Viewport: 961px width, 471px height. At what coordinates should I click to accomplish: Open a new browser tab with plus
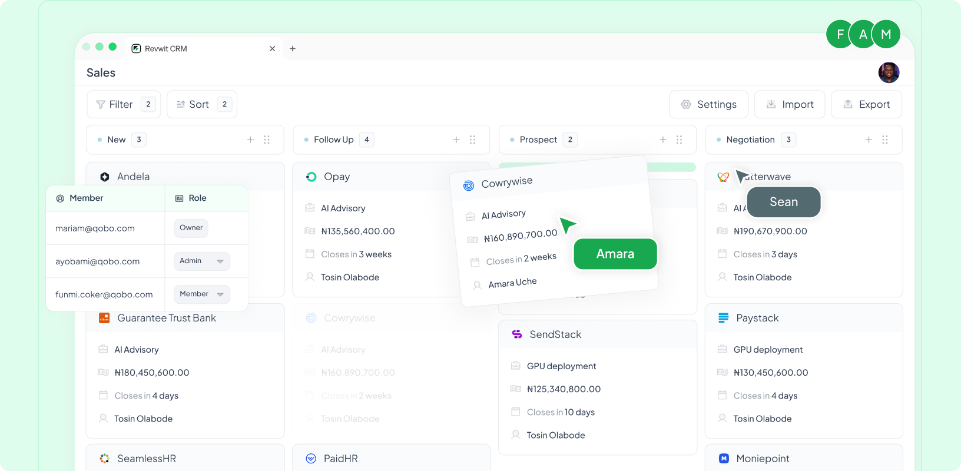pyautogui.click(x=293, y=49)
